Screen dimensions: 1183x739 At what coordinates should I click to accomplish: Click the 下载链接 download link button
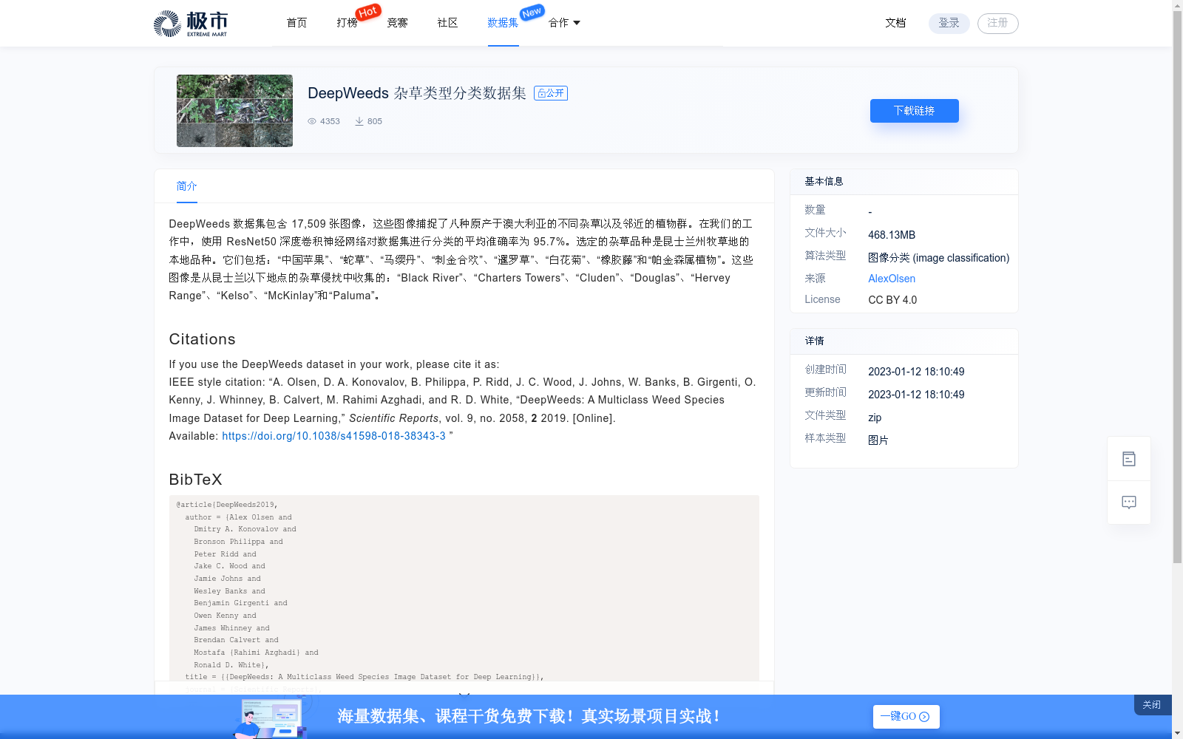tap(914, 111)
